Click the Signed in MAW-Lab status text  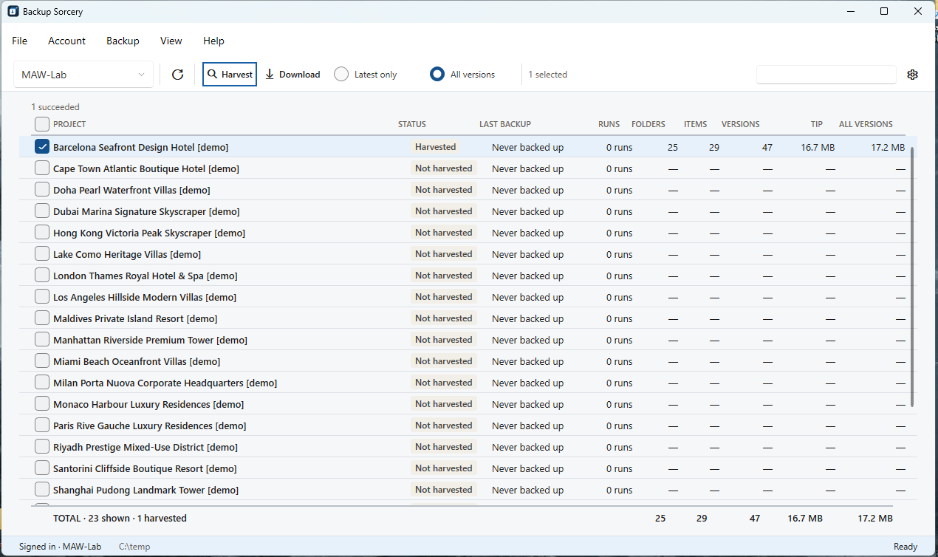click(60, 547)
